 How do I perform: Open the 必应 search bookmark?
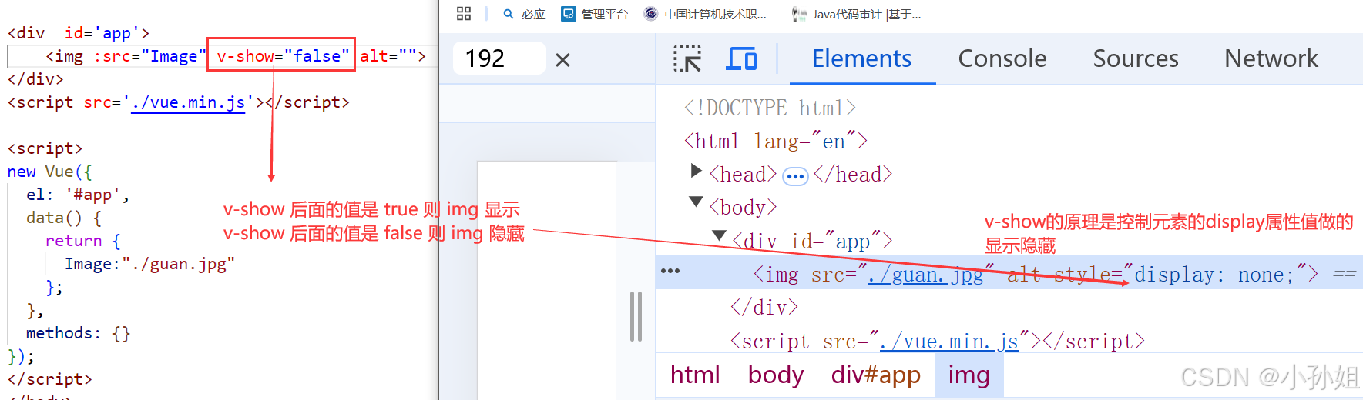(x=524, y=14)
